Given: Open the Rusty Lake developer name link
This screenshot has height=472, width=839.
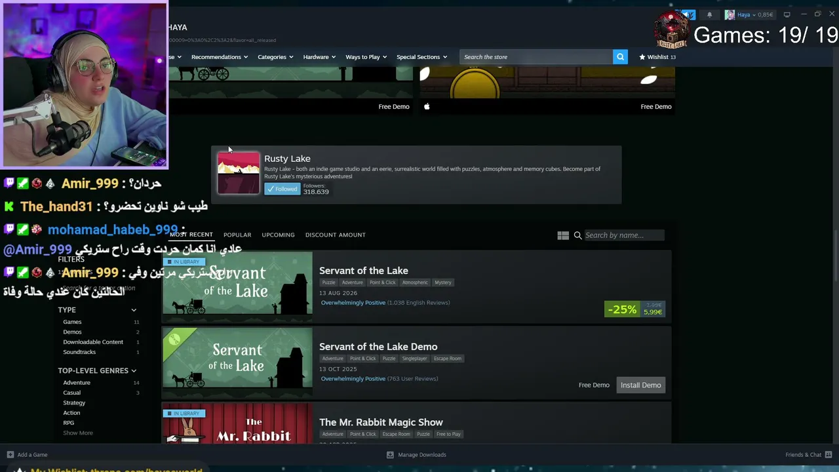Looking at the screenshot, I should [287, 159].
